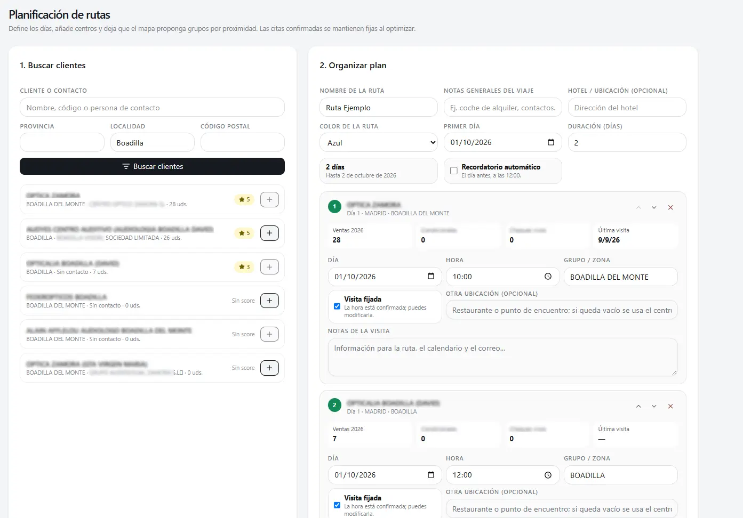The width and height of the screenshot is (743, 518).
Task: Add the 7 uds. BOADILLA client via plus
Action: [269, 267]
